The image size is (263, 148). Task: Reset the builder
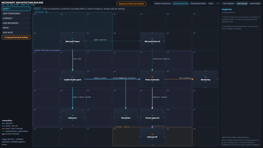[255, 4]
